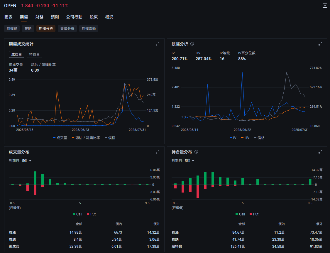Image resolution: width=330 pixels, height=253 pixels.
Task: Maximize the 持倉量分布 panel
Action: click(x=320, y=152)
